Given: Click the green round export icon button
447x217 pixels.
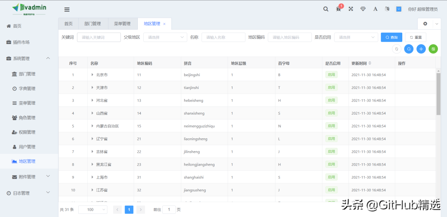Looking at the screenshot, I should (x=433, y=49).
